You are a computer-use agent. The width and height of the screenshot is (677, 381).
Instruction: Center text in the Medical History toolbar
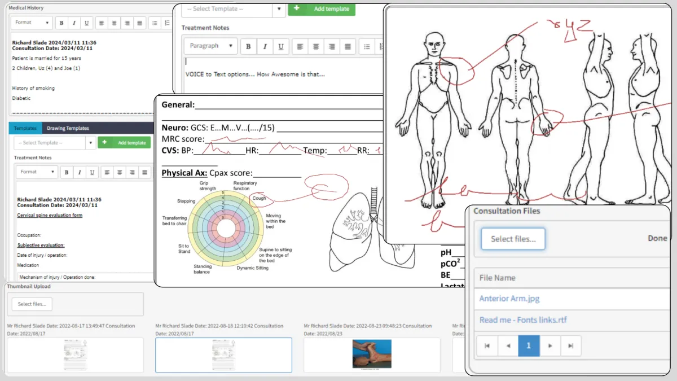[x=115, y=23]
